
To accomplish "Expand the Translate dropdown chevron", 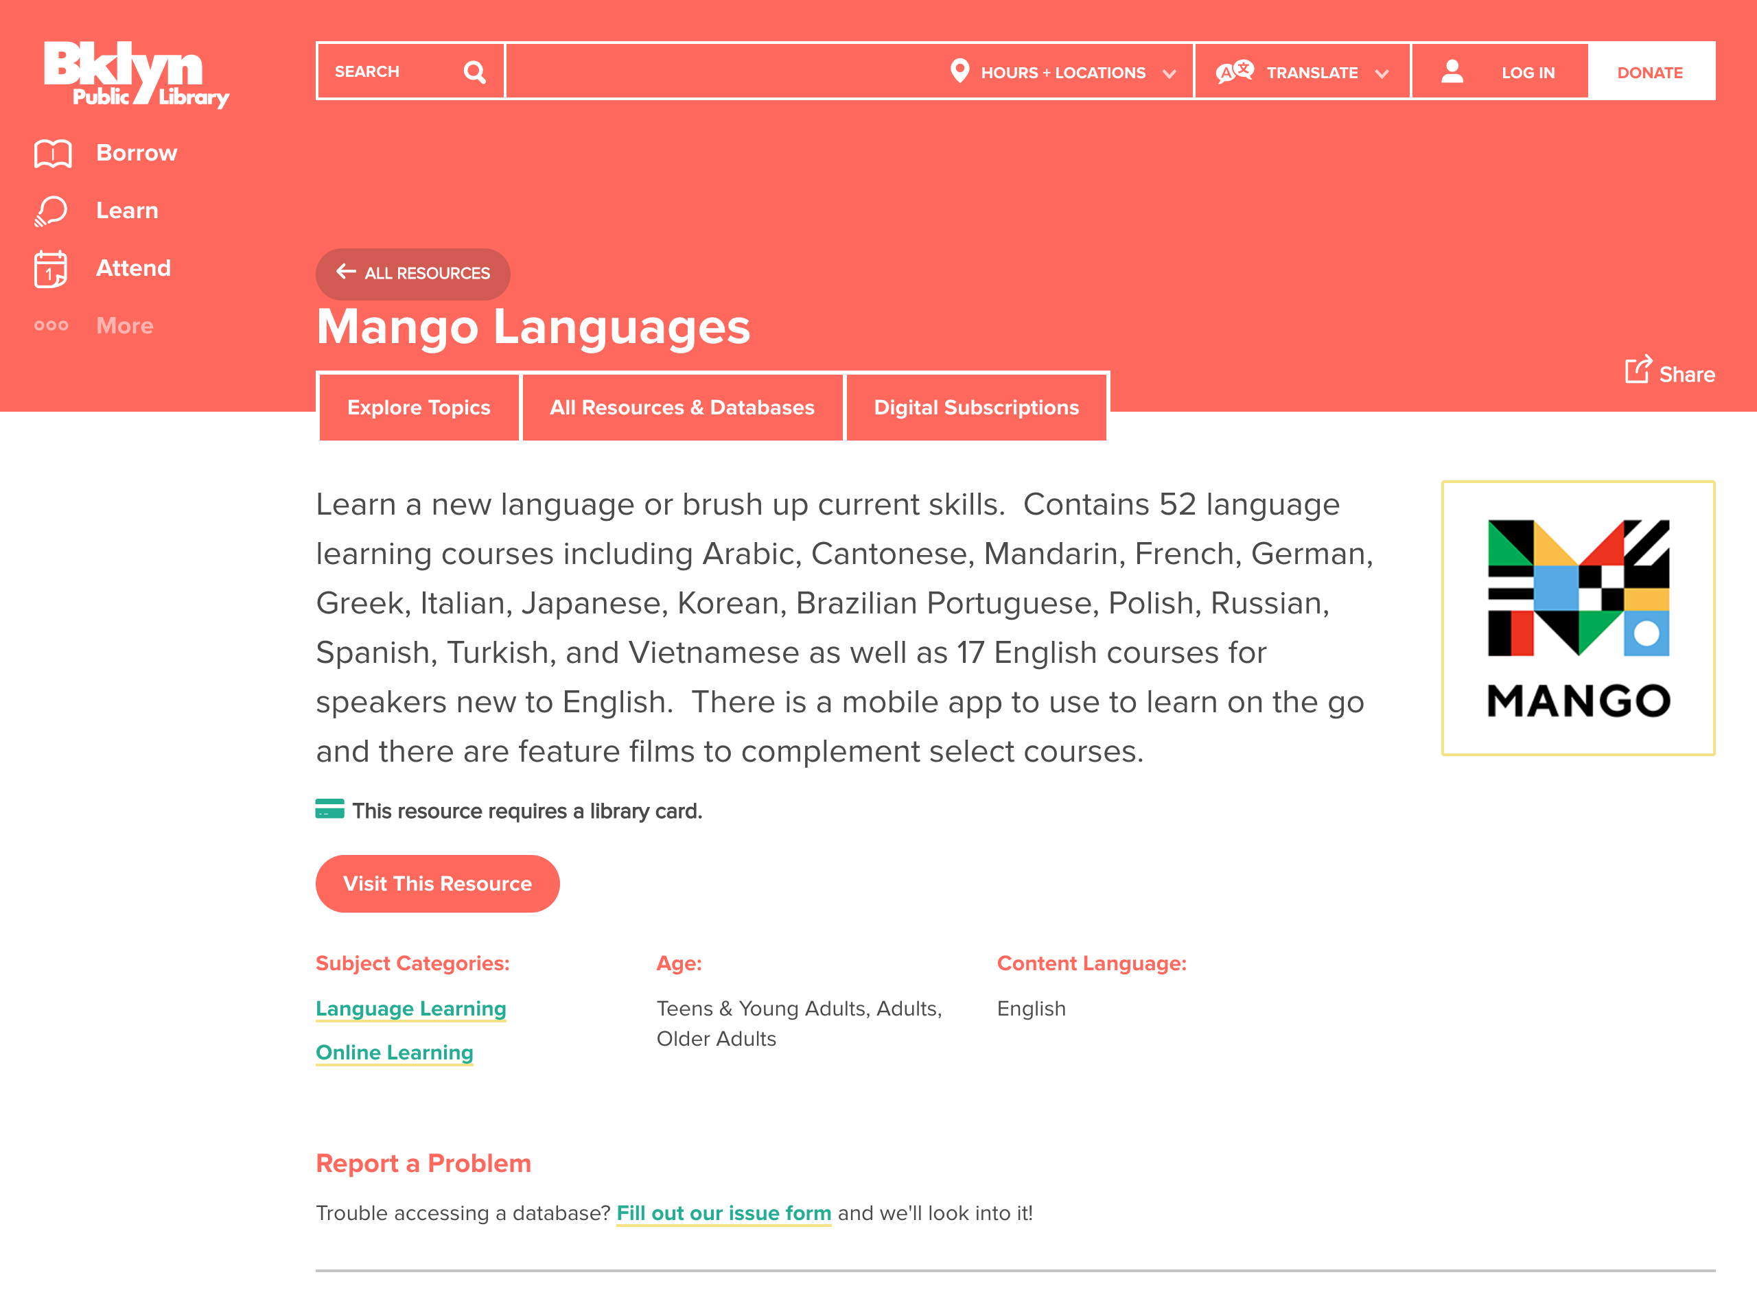I will (1382, 74).
